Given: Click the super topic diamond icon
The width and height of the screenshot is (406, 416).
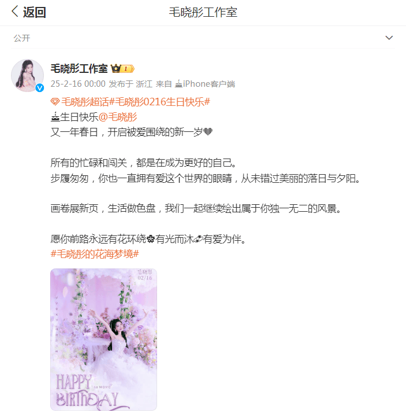Looking at the screenshot, I should [55, 102].
